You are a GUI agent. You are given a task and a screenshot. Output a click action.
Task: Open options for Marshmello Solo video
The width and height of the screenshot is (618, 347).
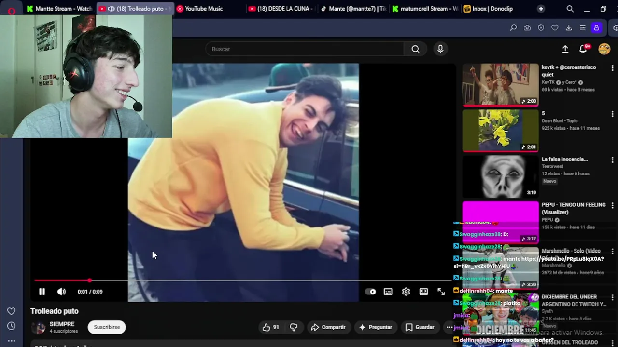(612, 252)
